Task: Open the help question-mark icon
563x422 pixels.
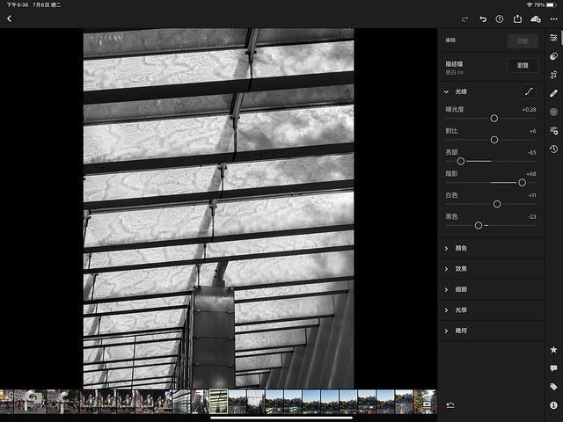Action: 500,19
